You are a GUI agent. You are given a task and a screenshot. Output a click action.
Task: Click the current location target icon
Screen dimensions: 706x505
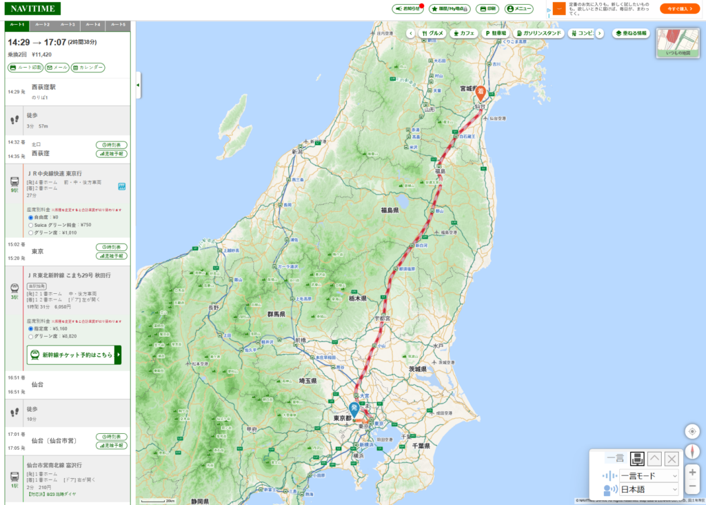coord(692,432)
